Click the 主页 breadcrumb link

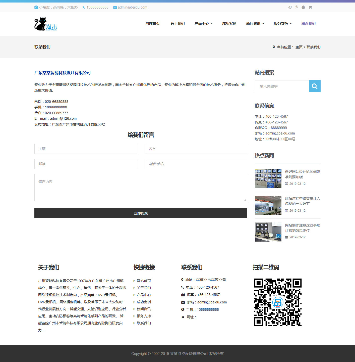pos(299,47)
